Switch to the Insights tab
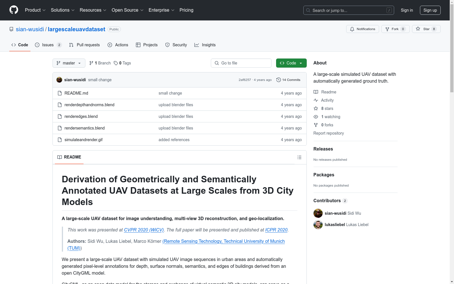The image size is (454, 284). point(205,45)
